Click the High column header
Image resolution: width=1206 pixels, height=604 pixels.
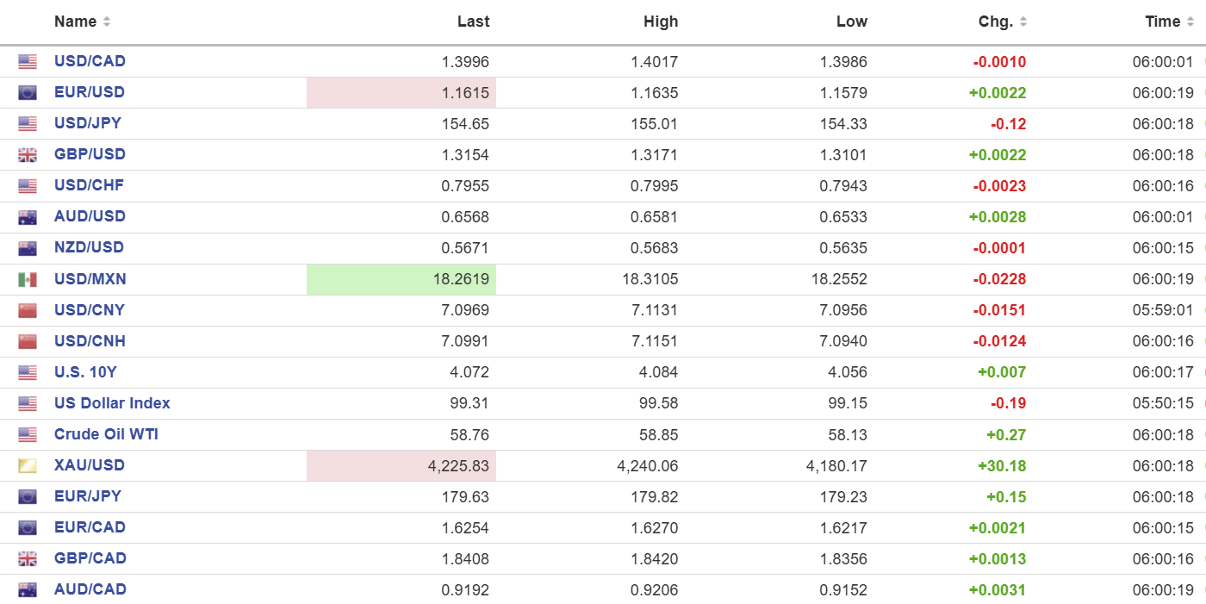661,22
